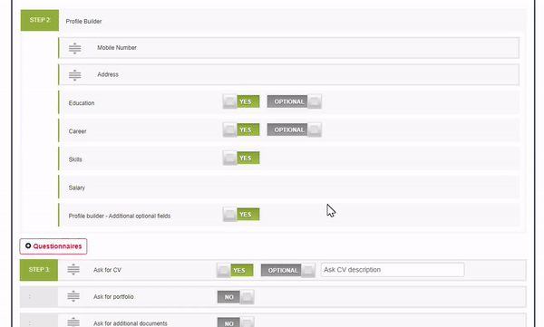The height and width of the screenshot is (327, 544).
Task: Click the Salary row
Action: [289, 188]
